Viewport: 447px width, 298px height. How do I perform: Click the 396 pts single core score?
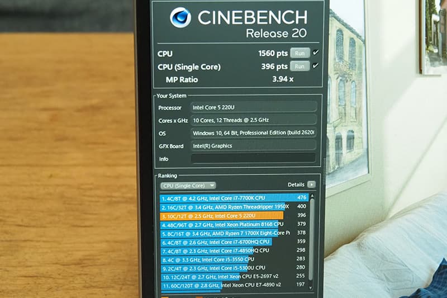click(274, 67)
